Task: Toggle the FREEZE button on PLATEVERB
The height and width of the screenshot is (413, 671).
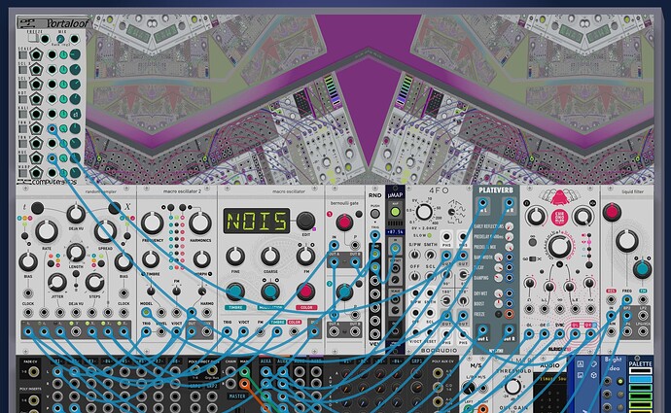Action: pyautogui.click(x=499, y=314)
